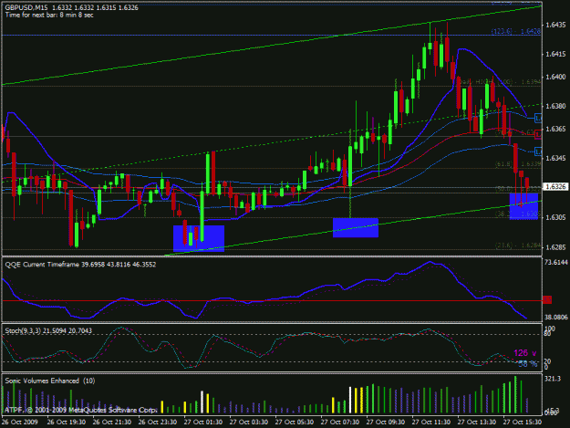Select the (23.6) 1.6284 Fibonacci label

coord(518,245)
